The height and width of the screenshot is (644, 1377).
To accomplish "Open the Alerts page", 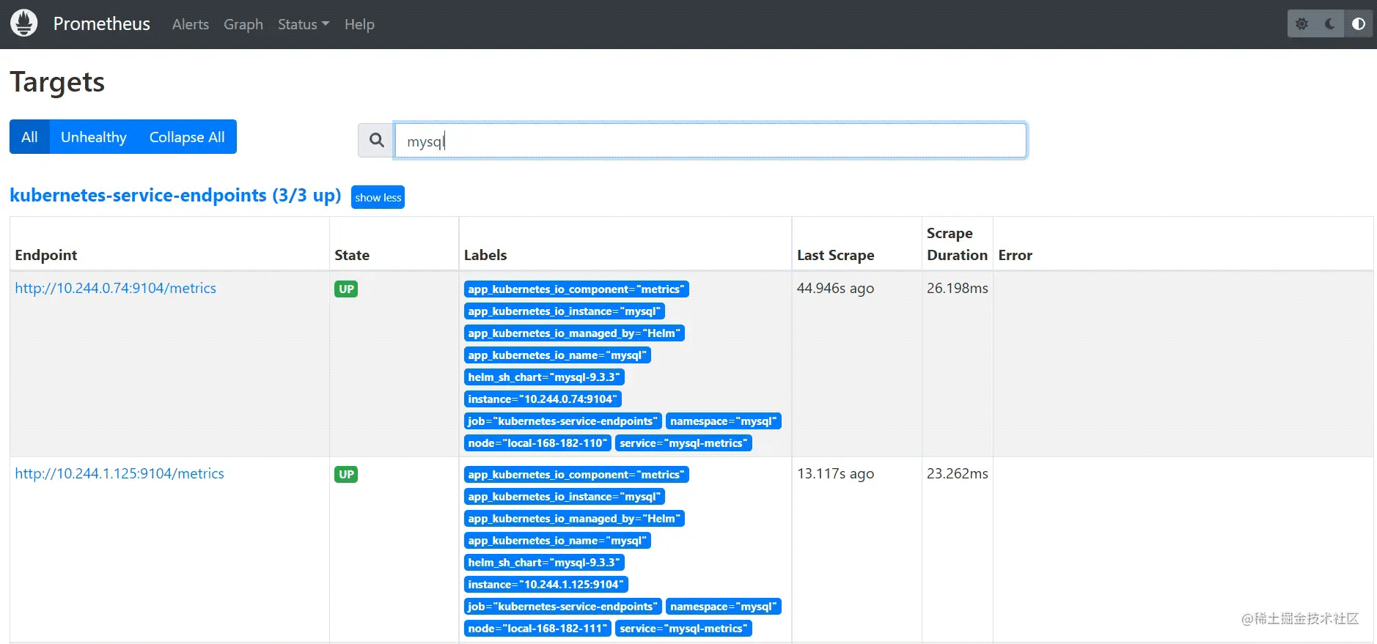I will [191, 24].
